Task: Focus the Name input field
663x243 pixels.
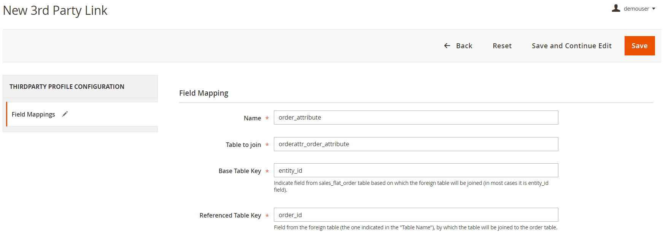Action: pos(416,118)
